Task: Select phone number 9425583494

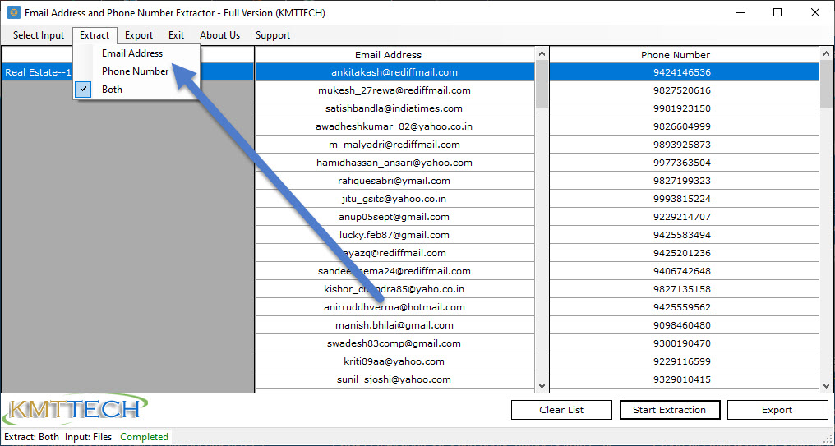Action: click(x=685, y=235)
